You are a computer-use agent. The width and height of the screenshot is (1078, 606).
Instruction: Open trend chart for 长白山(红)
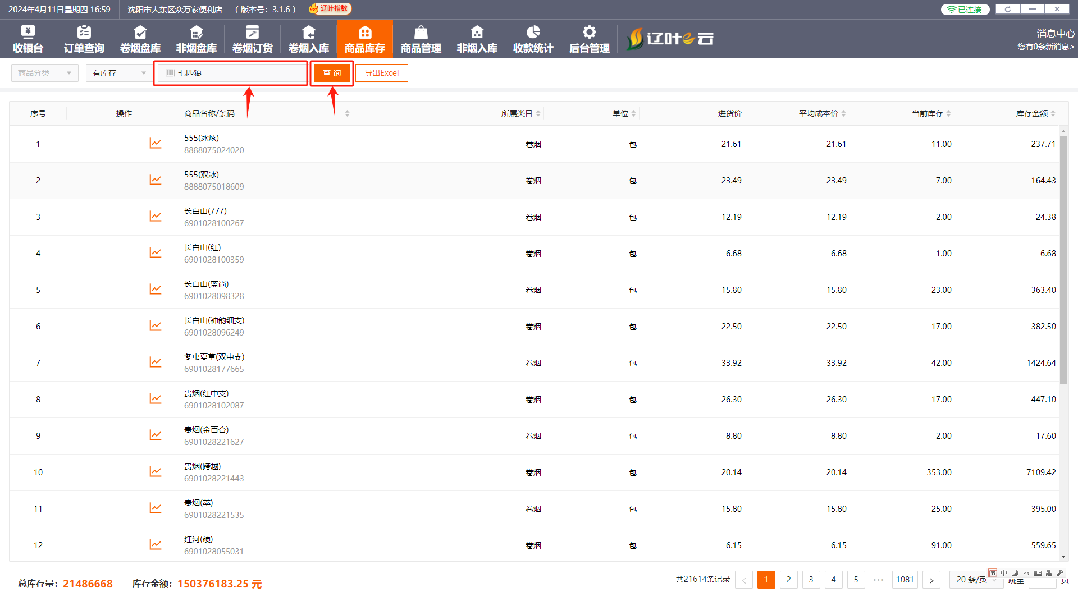coord(156,253)
